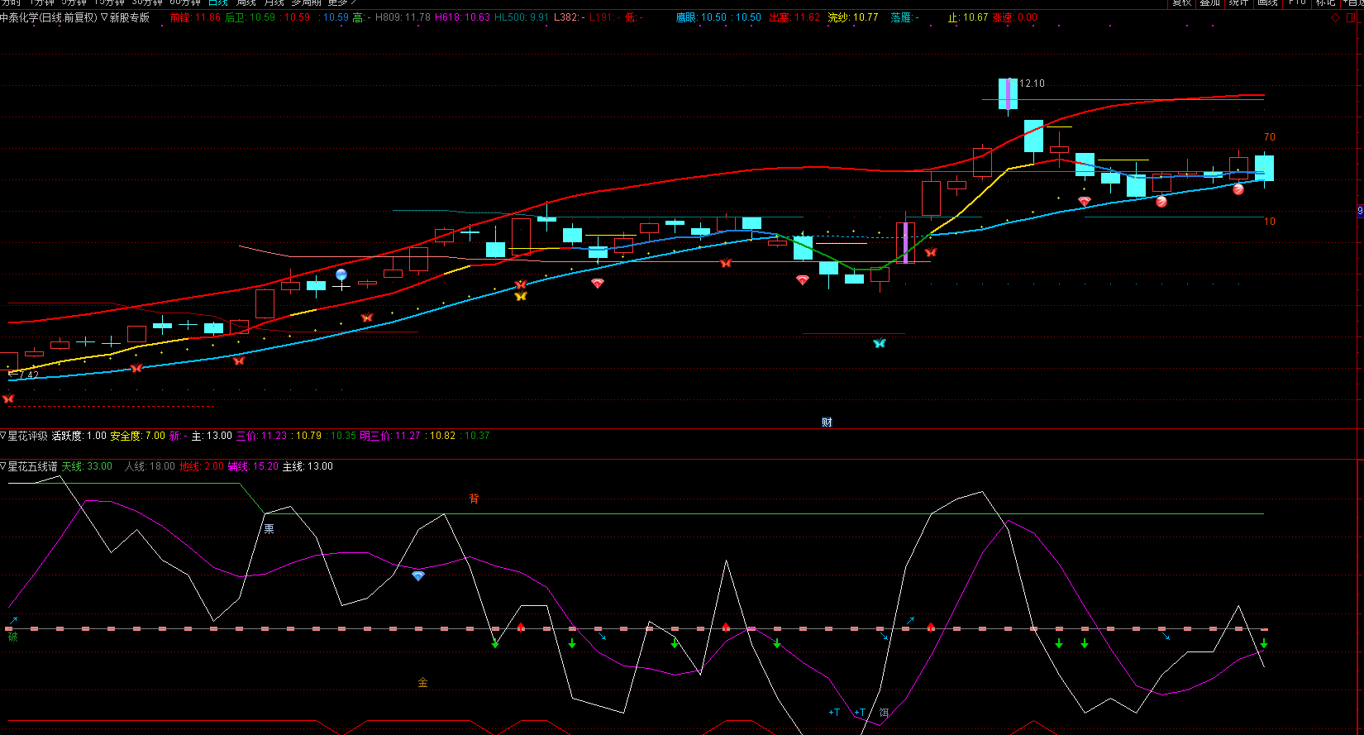Click the 人线:18.00 value

pos(150,466)
